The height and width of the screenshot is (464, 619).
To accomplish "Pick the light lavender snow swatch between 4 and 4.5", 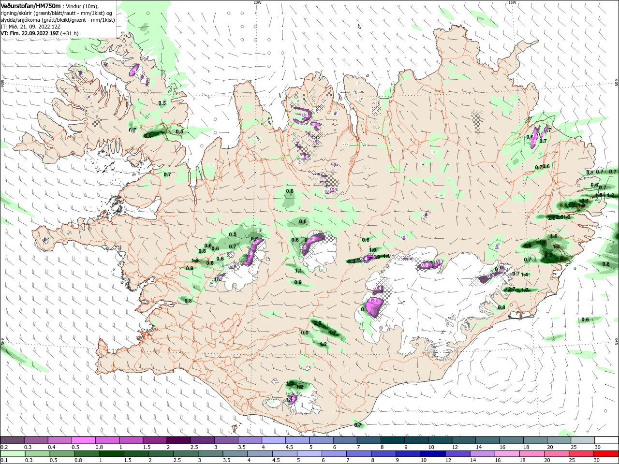I will pos(274,440).
